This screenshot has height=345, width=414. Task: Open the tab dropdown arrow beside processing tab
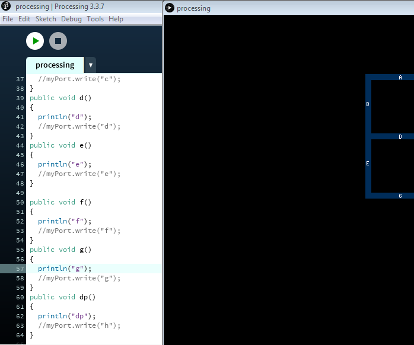91,65
